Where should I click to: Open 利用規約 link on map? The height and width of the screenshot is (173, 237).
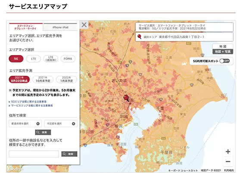tap(229, 170)
